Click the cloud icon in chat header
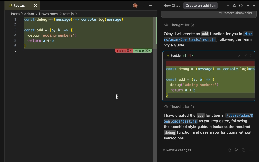This screenshot has width=259, height=162. point(234,6)
